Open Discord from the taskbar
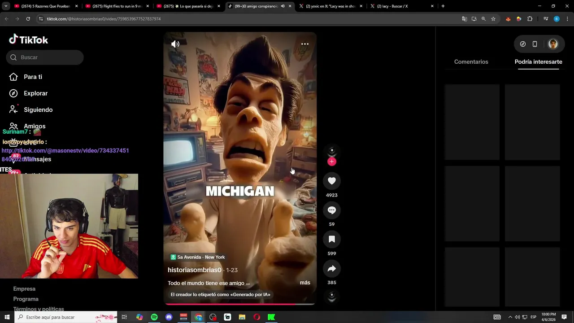The image size is (574, 323). (x=169, y=317)
